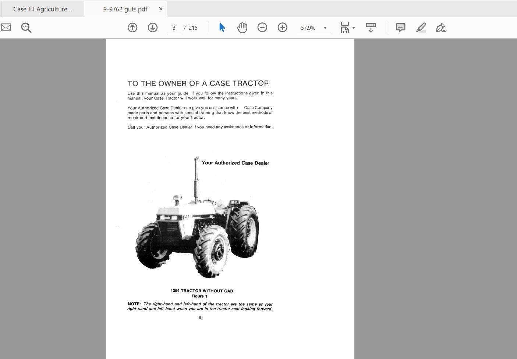Click the sentence starting 'Call your Authorized Case Dealer'

pos(200,127)
